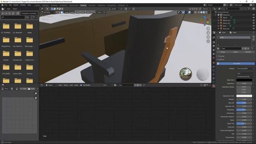Open Christensen-Burley subsurface method dropdown
The width and height of the screenshot is (256, 144).
point(245,76)
